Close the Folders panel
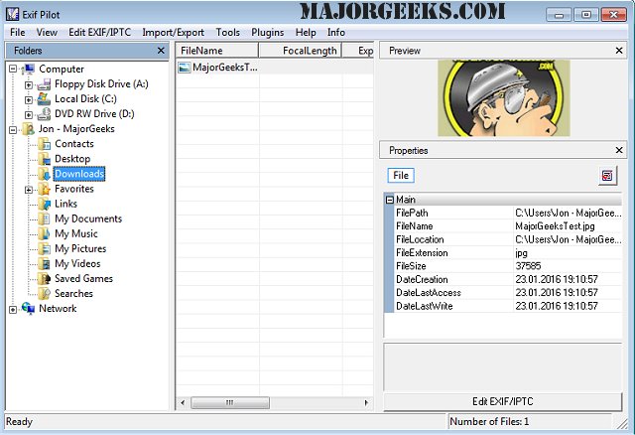Viewport: 635px width, 435px height. pos(161,50)
